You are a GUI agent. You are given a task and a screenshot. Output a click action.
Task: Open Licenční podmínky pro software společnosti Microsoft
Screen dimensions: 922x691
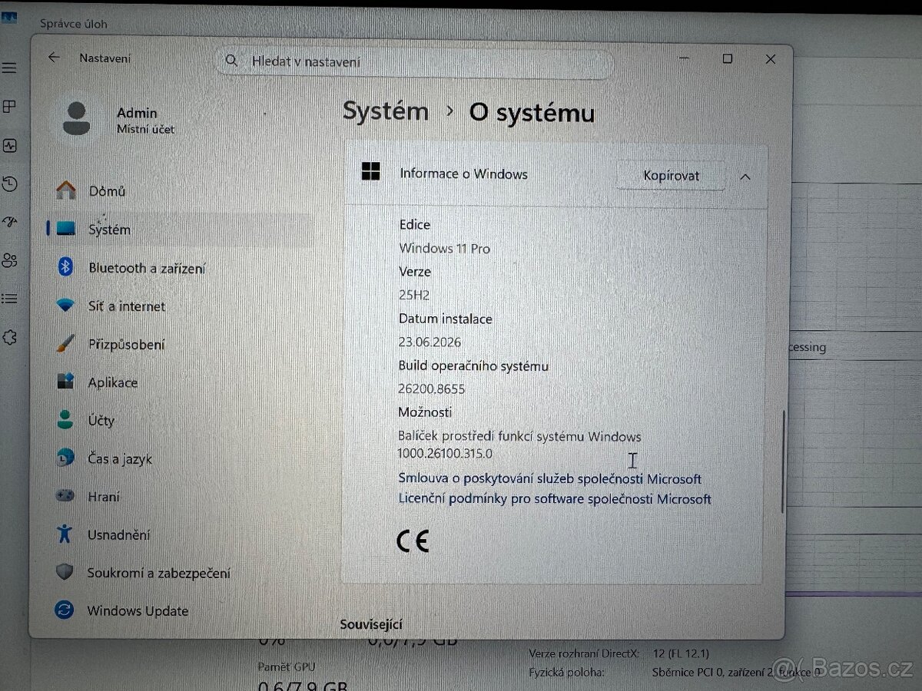tap(554, 499)
